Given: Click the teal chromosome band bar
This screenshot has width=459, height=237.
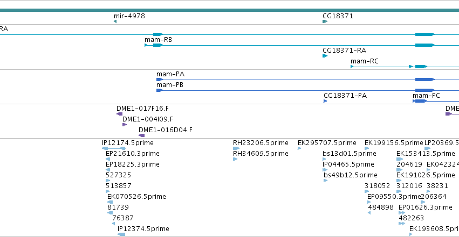Looking at the screenshot, I should pyautogui.click(x=230, y=10).
